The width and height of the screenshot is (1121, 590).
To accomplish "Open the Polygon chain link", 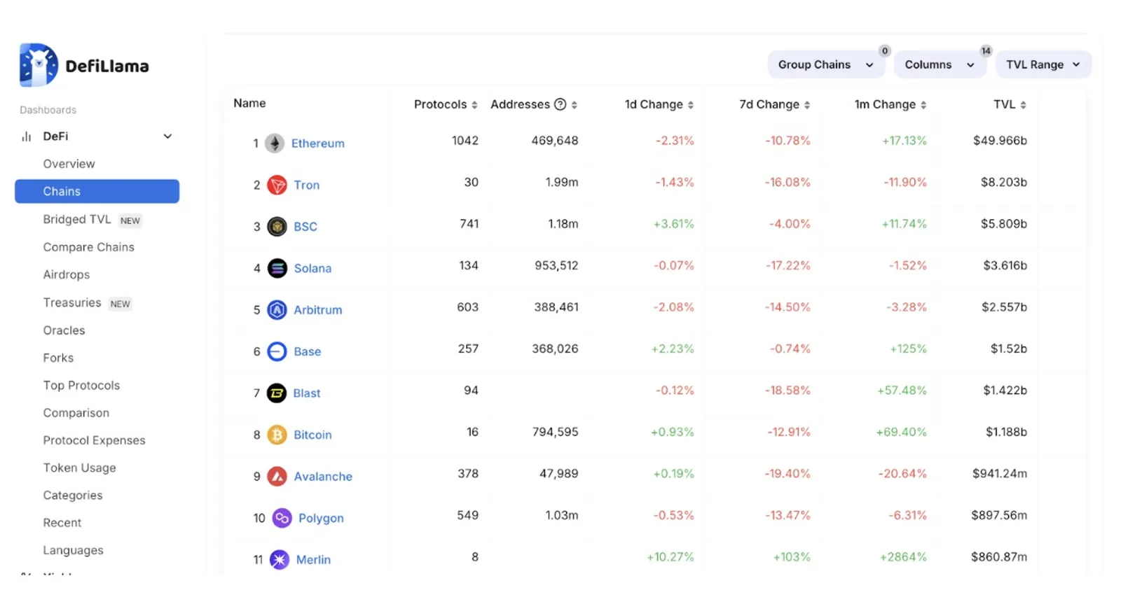I will (321, 519).
